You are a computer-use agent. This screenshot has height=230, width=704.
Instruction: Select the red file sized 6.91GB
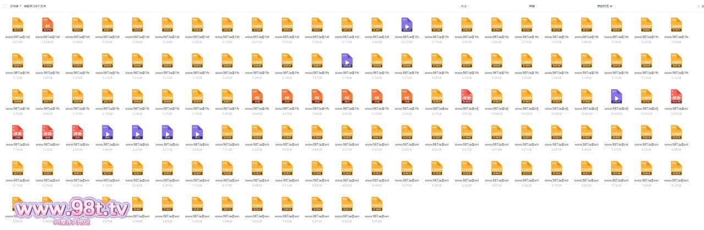(466, 97)
